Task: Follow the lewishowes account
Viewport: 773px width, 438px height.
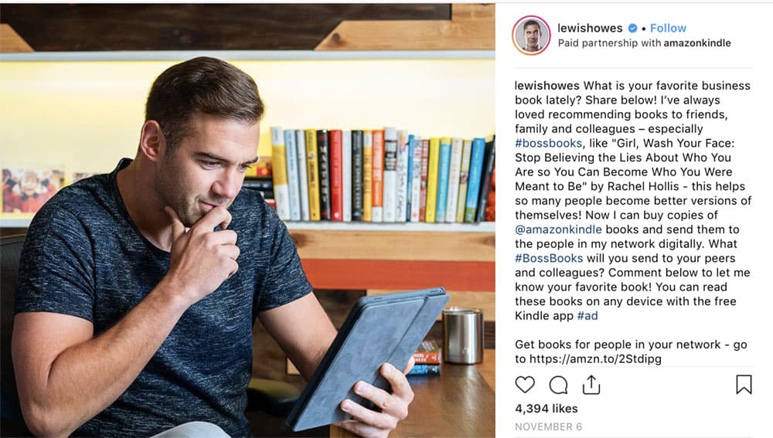Action: tap(668, 28)
